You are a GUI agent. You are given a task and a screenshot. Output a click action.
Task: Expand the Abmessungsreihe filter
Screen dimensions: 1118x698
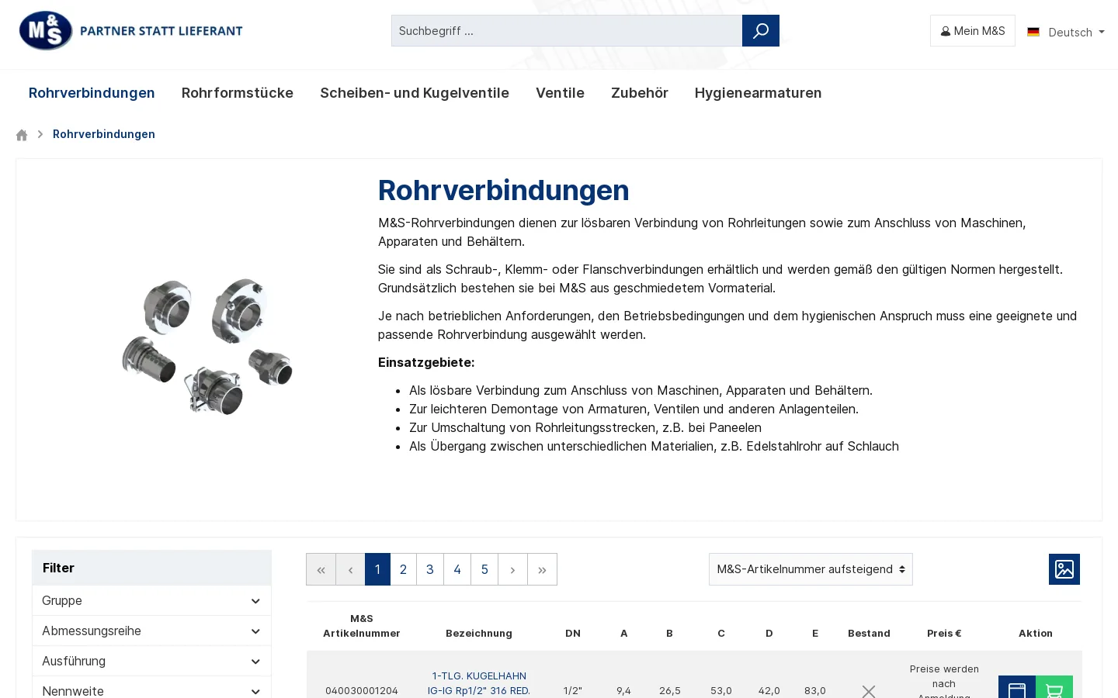151,631
